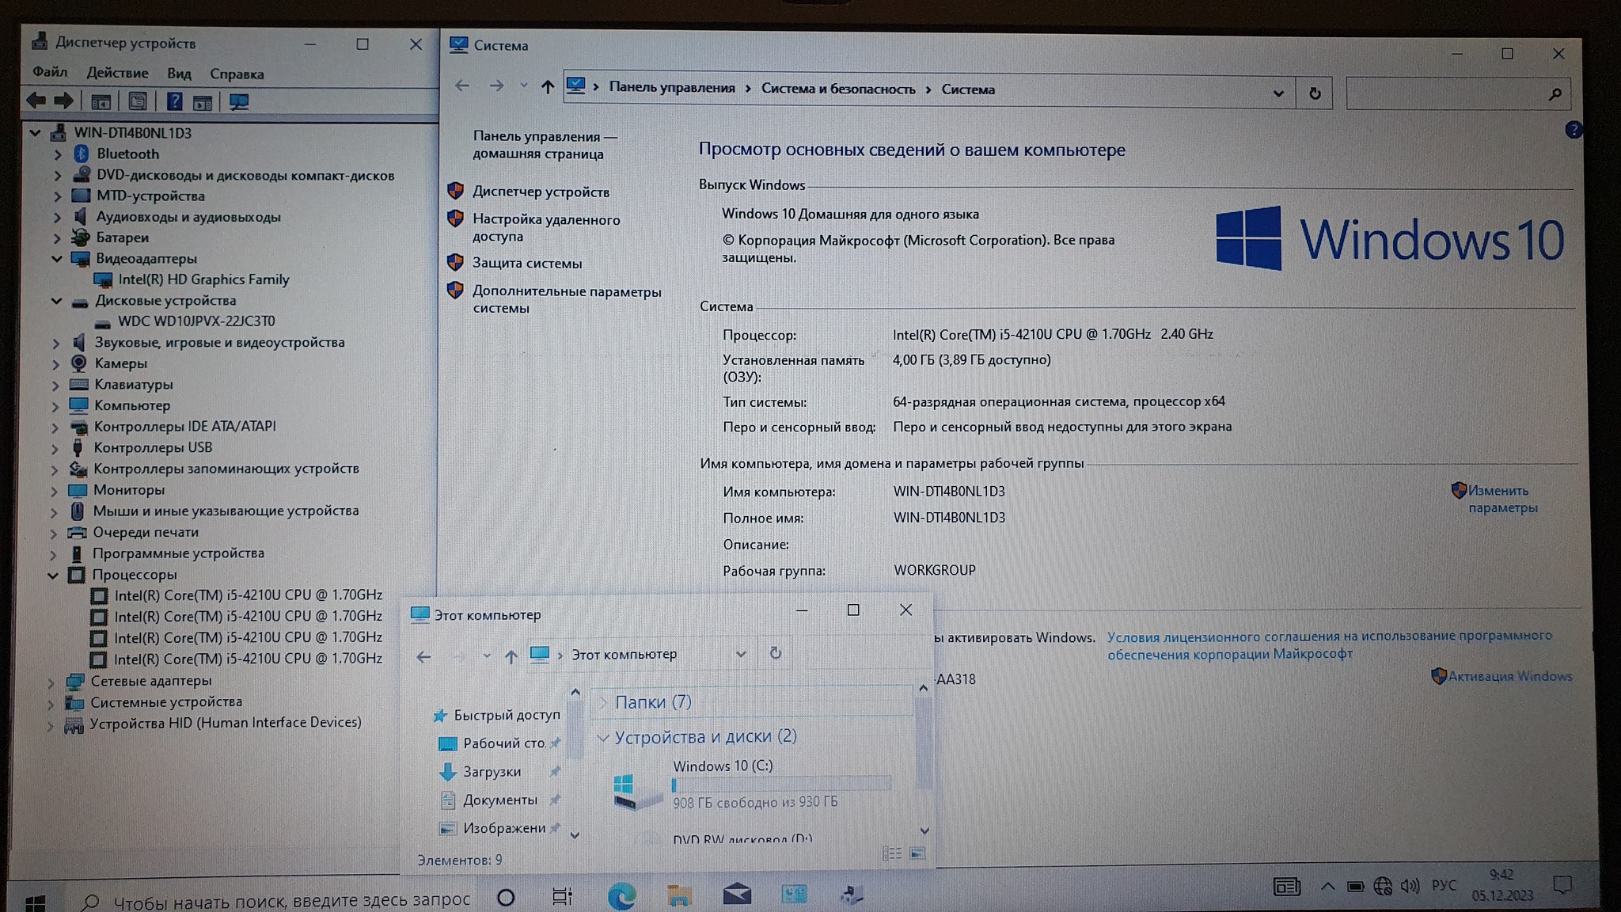
Task: Click the Windows 10 (C:) disk usage bar
Action: coord(780,785)
